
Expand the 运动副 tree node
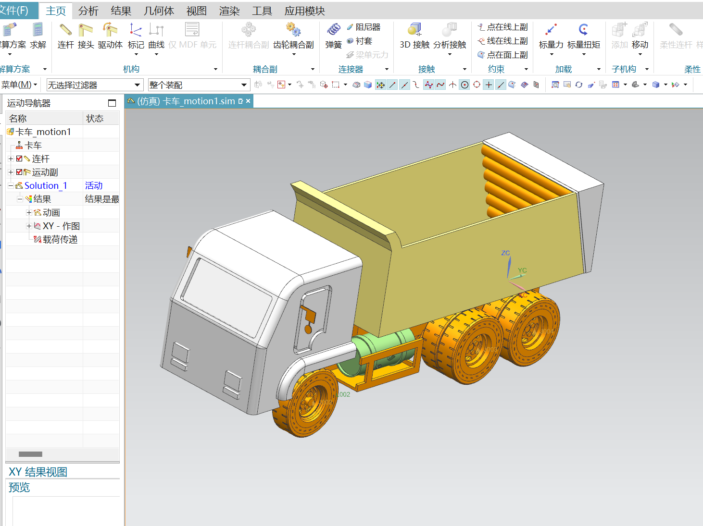tap(11, 172)
